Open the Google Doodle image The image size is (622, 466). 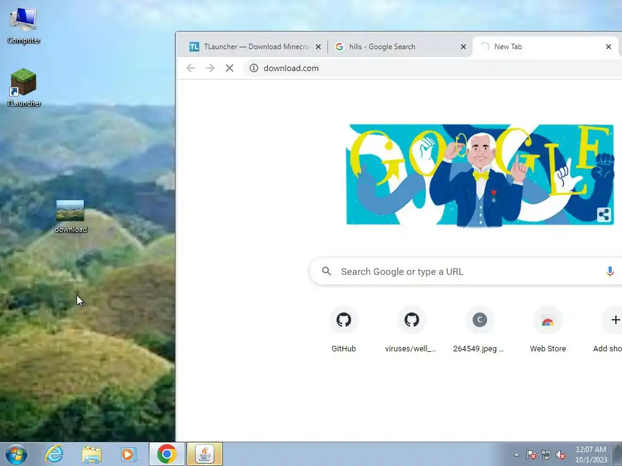coord(480,175)
